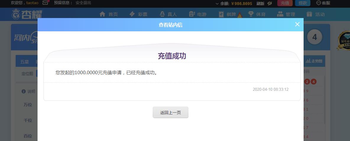The image size is (350, 141).
Task: Open the 活动 promotions gift menu
Action: (x=316, y=14)
